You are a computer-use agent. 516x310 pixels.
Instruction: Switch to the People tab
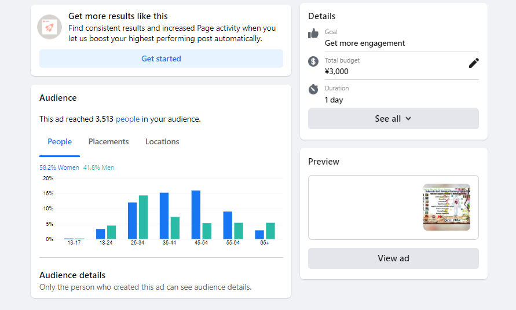pyautogui.click(x=60, y=141)
